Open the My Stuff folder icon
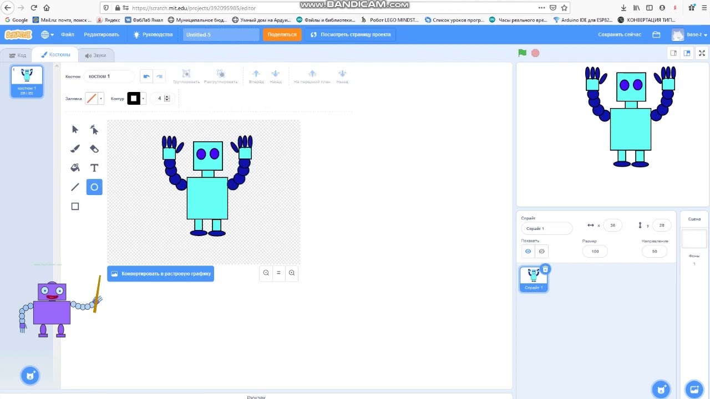The width and height of the screenshot is (710, 399). point(656,34)
